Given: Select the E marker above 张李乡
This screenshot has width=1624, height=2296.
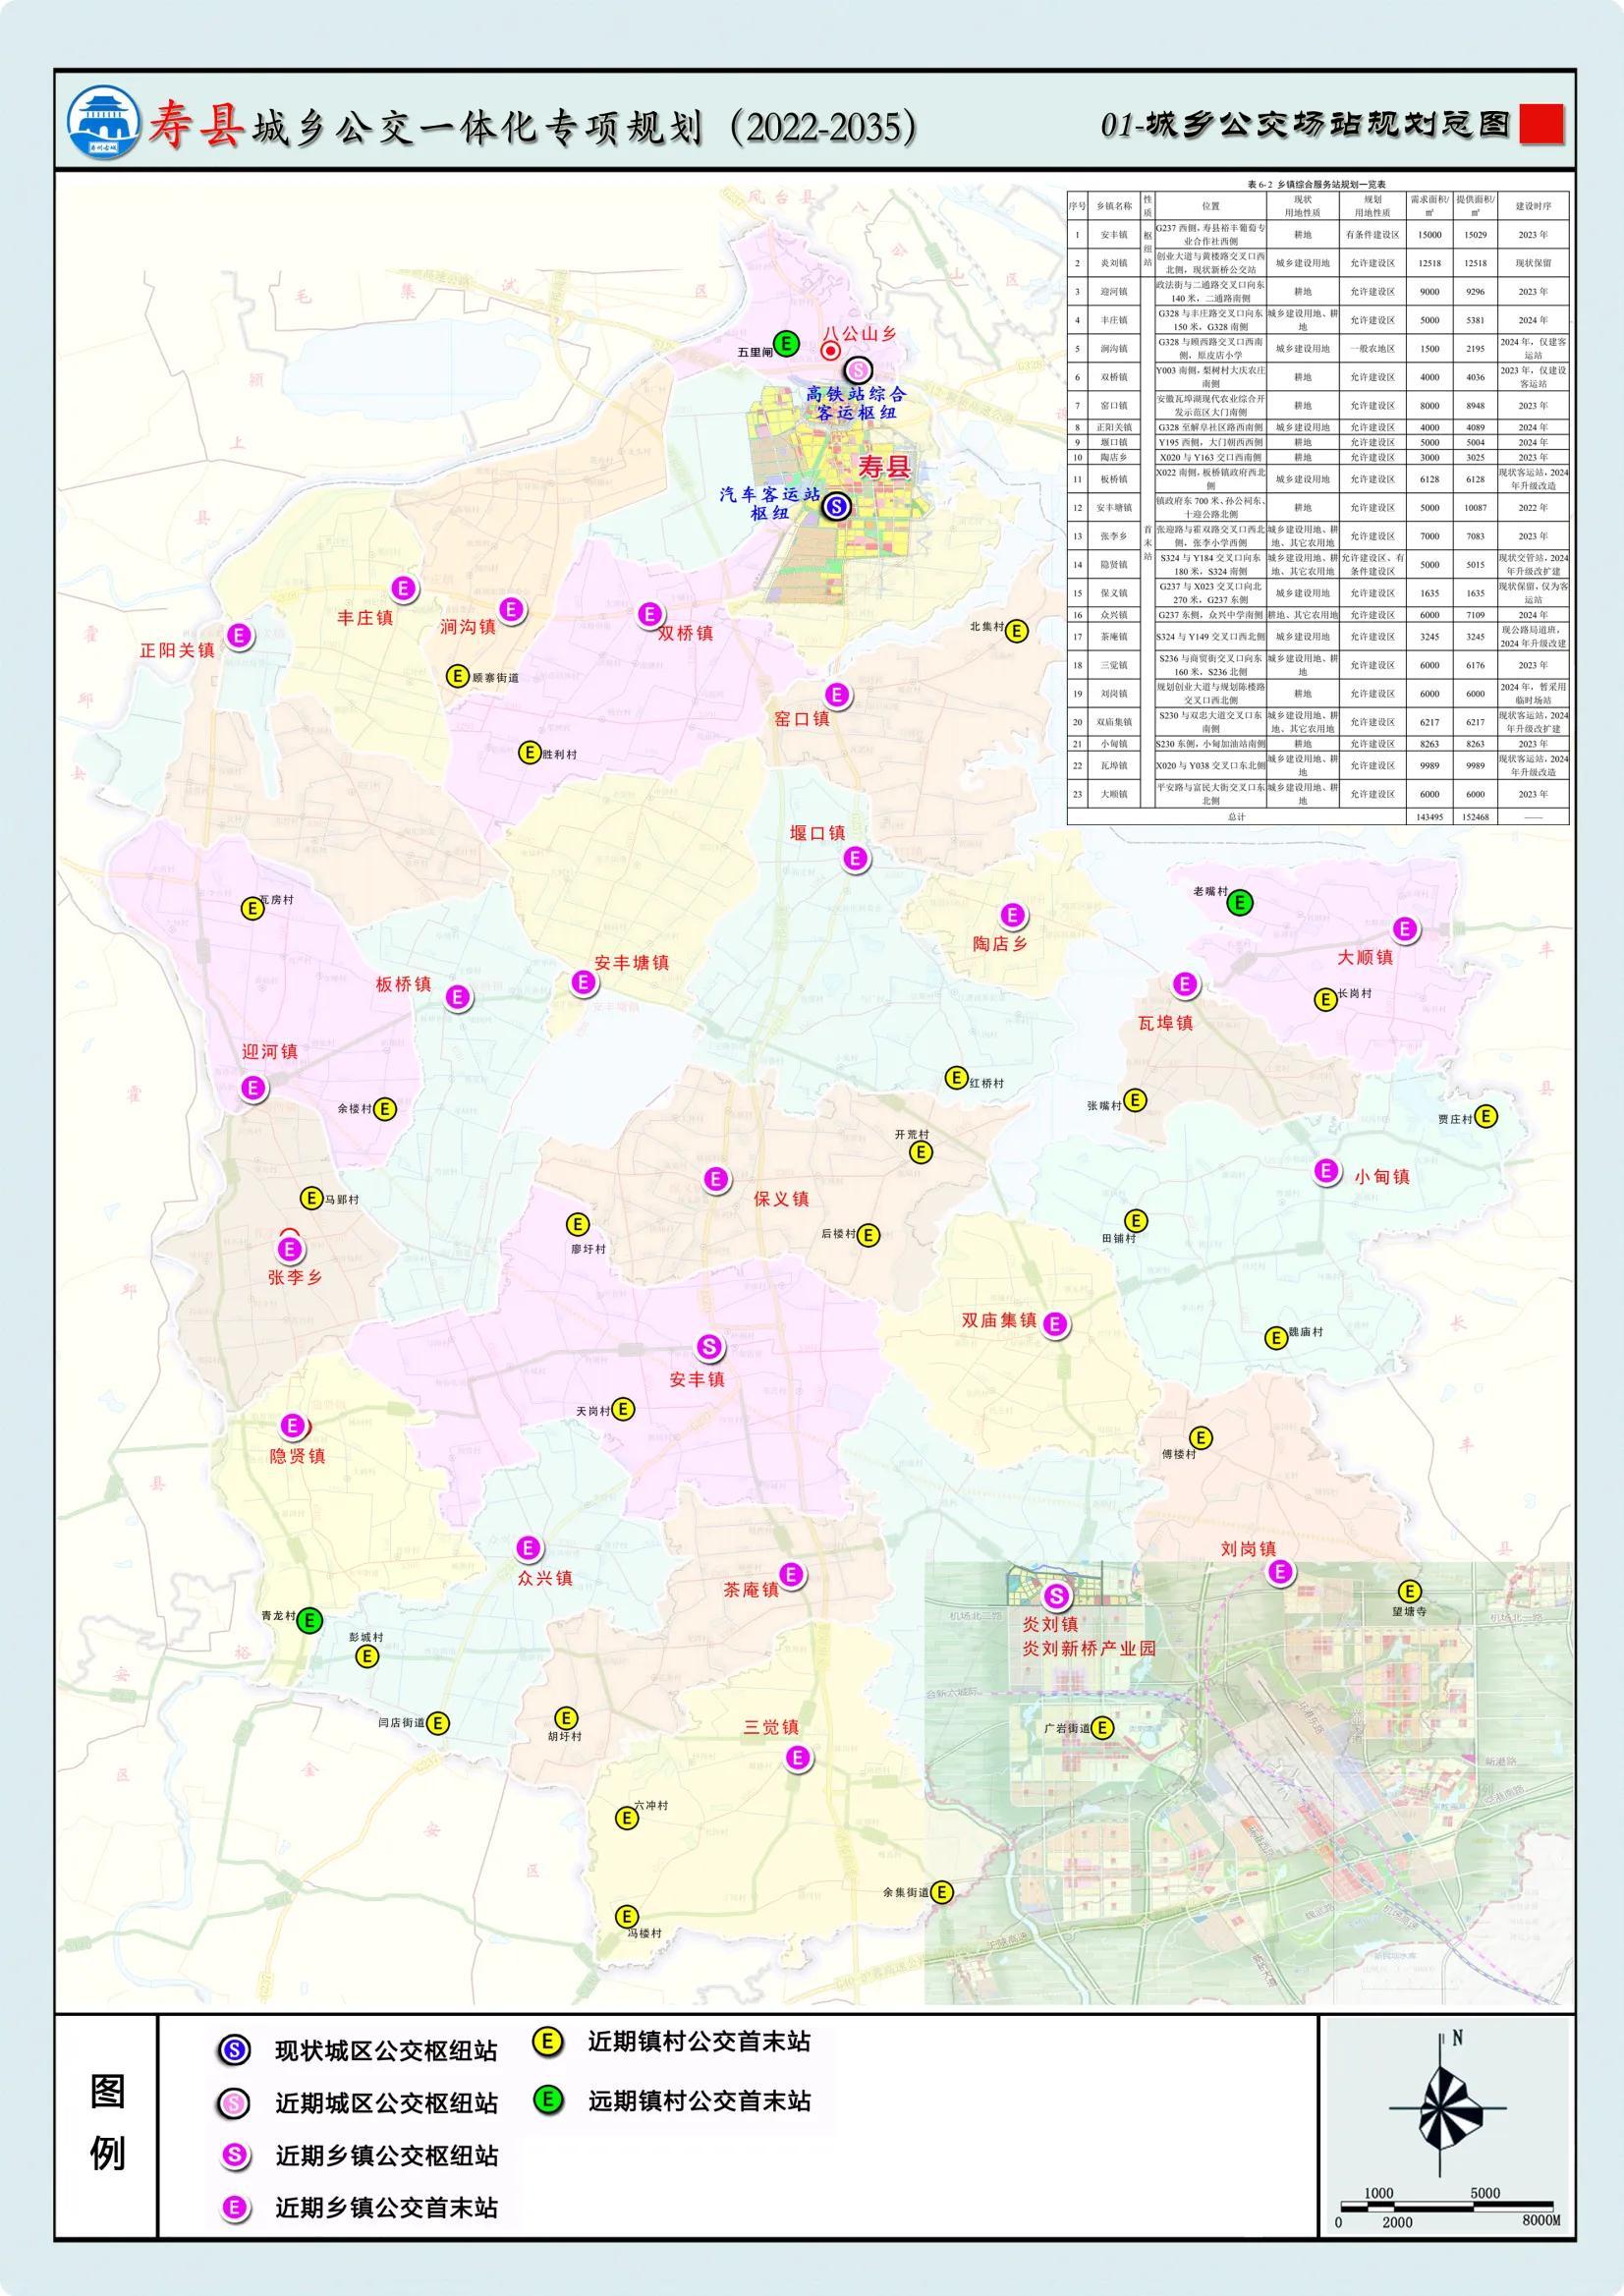Looking at the screenshot, I should pyautogui.click(x=290, y=1248).
